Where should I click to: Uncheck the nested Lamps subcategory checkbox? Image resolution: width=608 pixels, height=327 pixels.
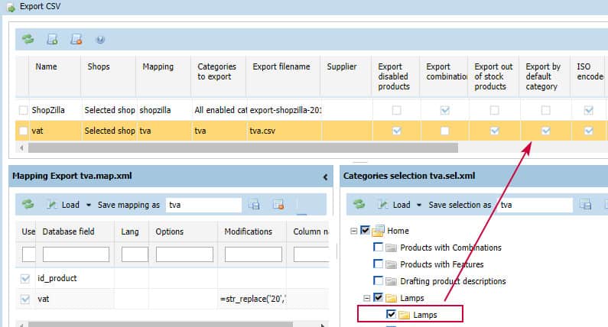392,314
